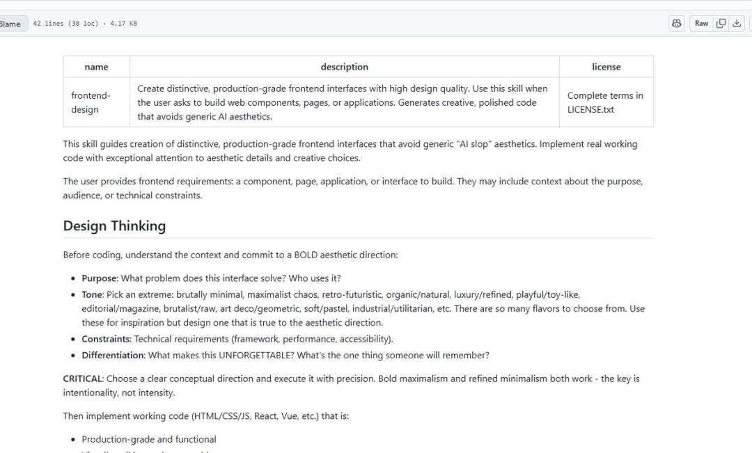
Task: Click the bold Differentiation bullet label
Action: pyautogui.click(x=113, y=356)
